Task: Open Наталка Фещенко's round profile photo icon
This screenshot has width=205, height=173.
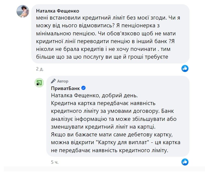Action: tap(23, 11)
